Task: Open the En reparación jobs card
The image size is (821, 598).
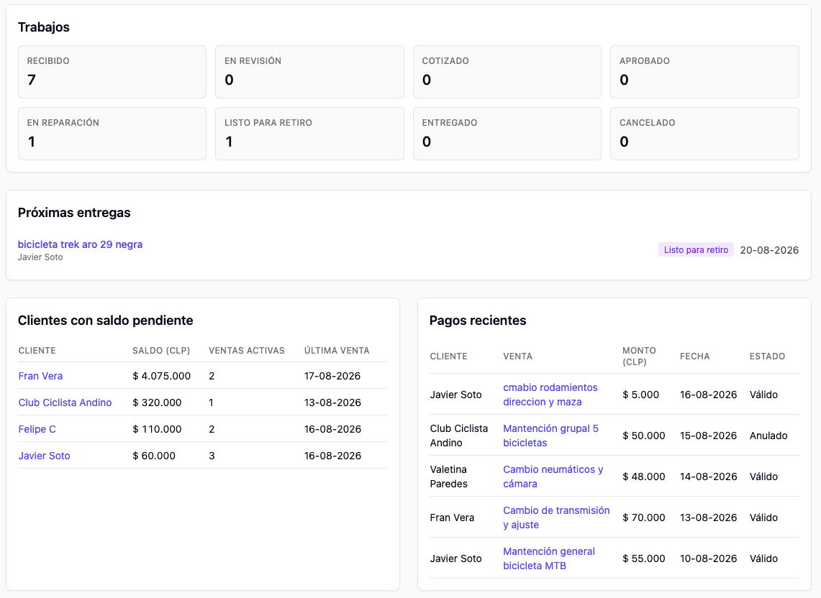Action: tap(112, 134)
